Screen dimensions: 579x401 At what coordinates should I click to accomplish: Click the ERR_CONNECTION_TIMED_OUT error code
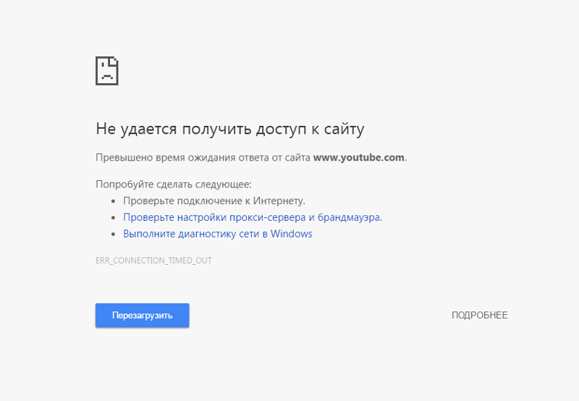pyautogui.click(x=153, y=260)
